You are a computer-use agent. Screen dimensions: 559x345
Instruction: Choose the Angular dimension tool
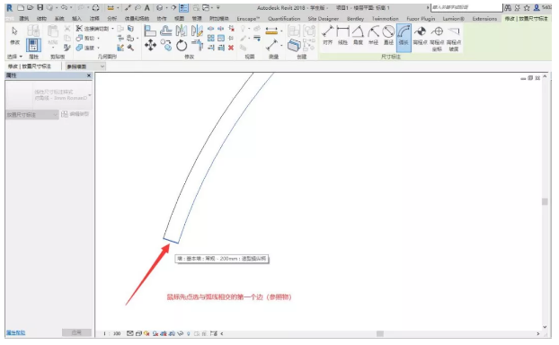pyautogui.click(x=358, y=35)
